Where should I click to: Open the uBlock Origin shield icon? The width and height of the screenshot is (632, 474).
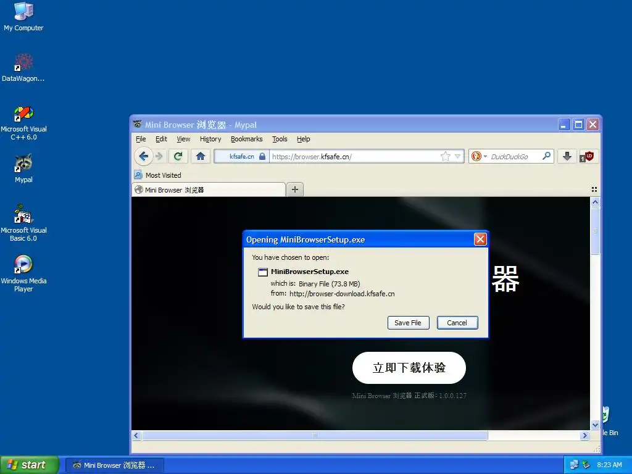tap(587, 156)
